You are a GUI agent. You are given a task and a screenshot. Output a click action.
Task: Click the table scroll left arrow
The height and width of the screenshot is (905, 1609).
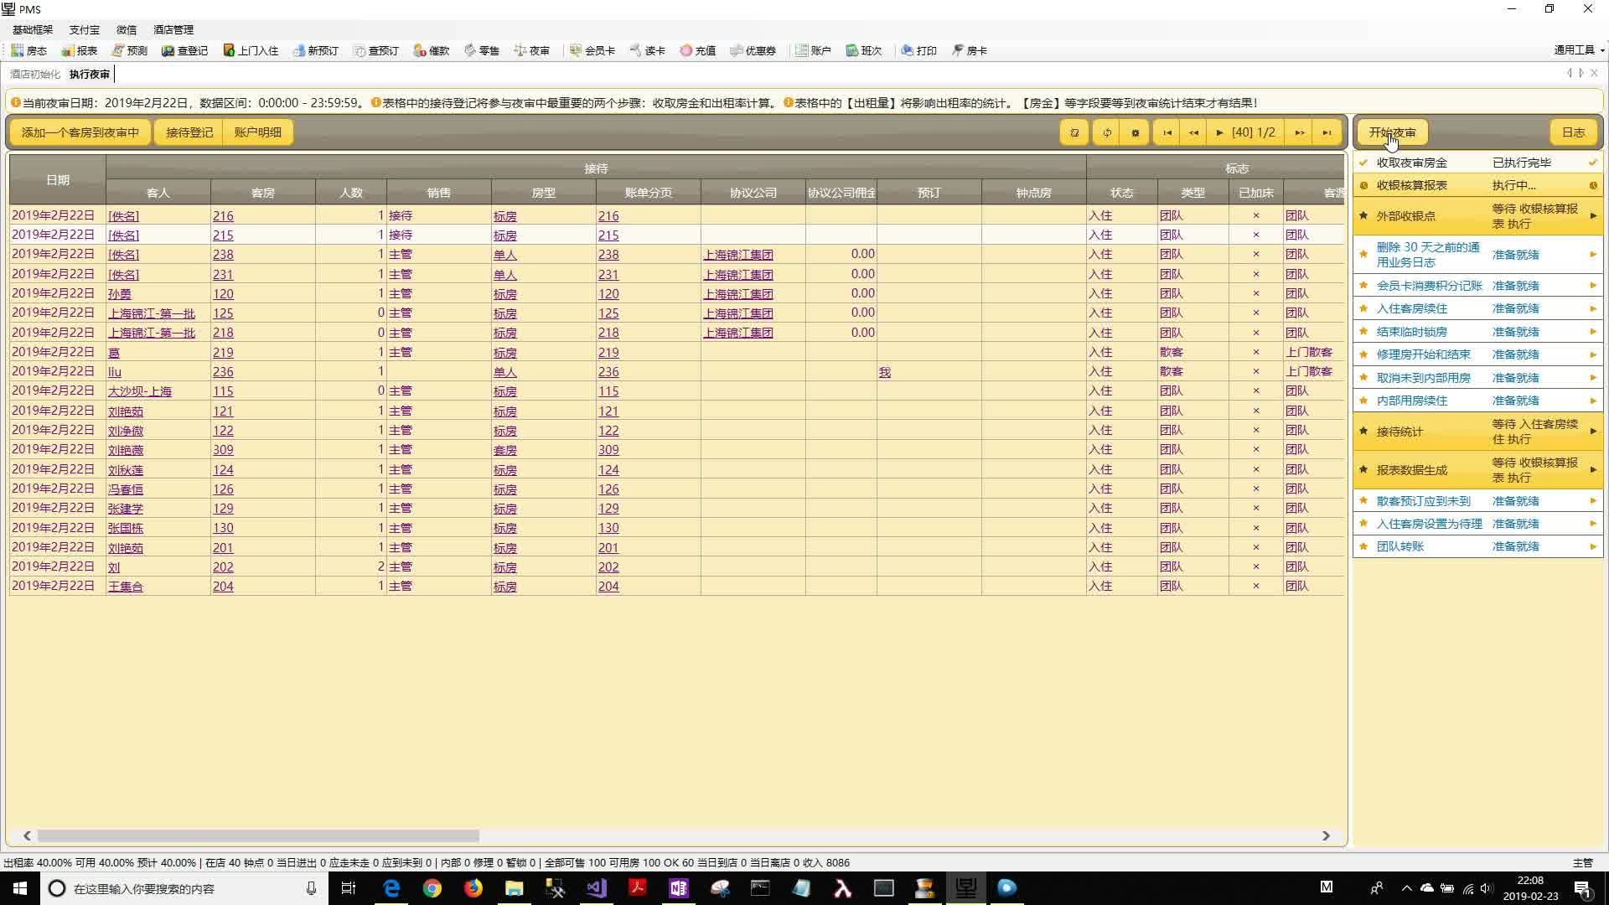click(27, 835)
